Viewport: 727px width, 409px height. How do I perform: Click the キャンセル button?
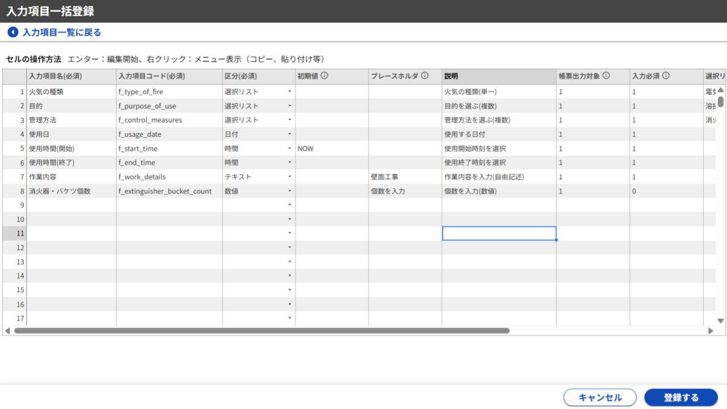coord(599,397)
